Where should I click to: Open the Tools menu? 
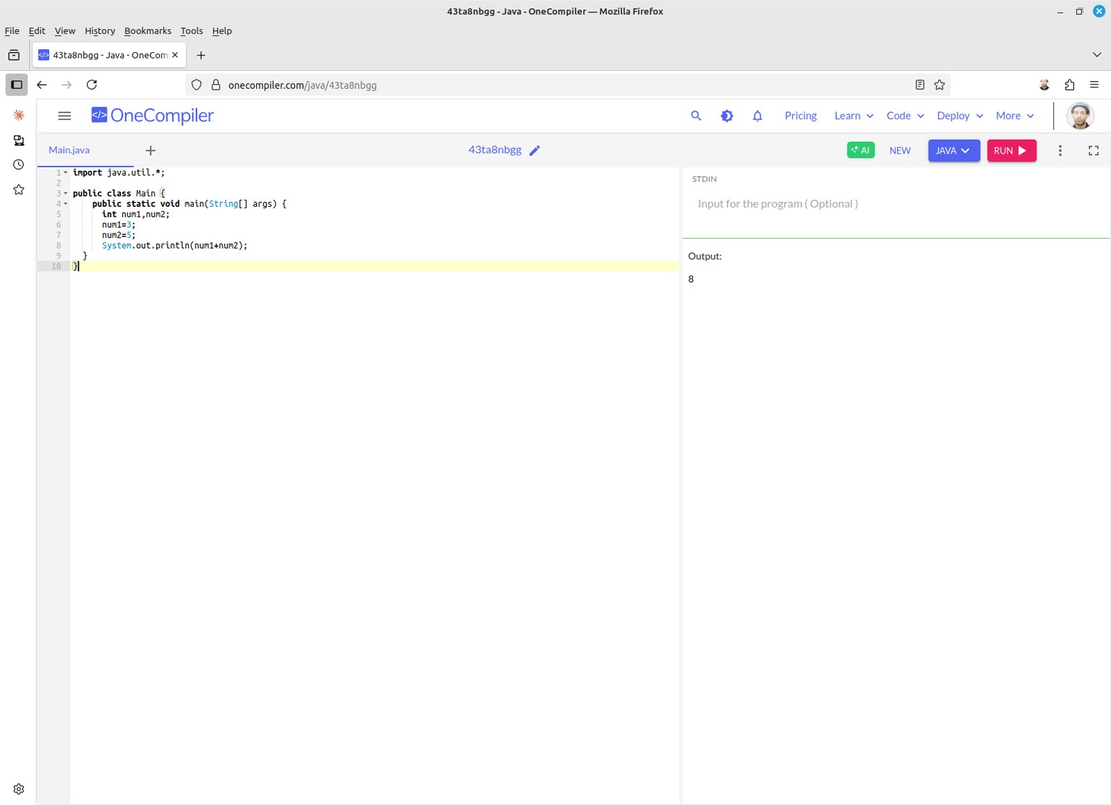[x=192, y=31]
